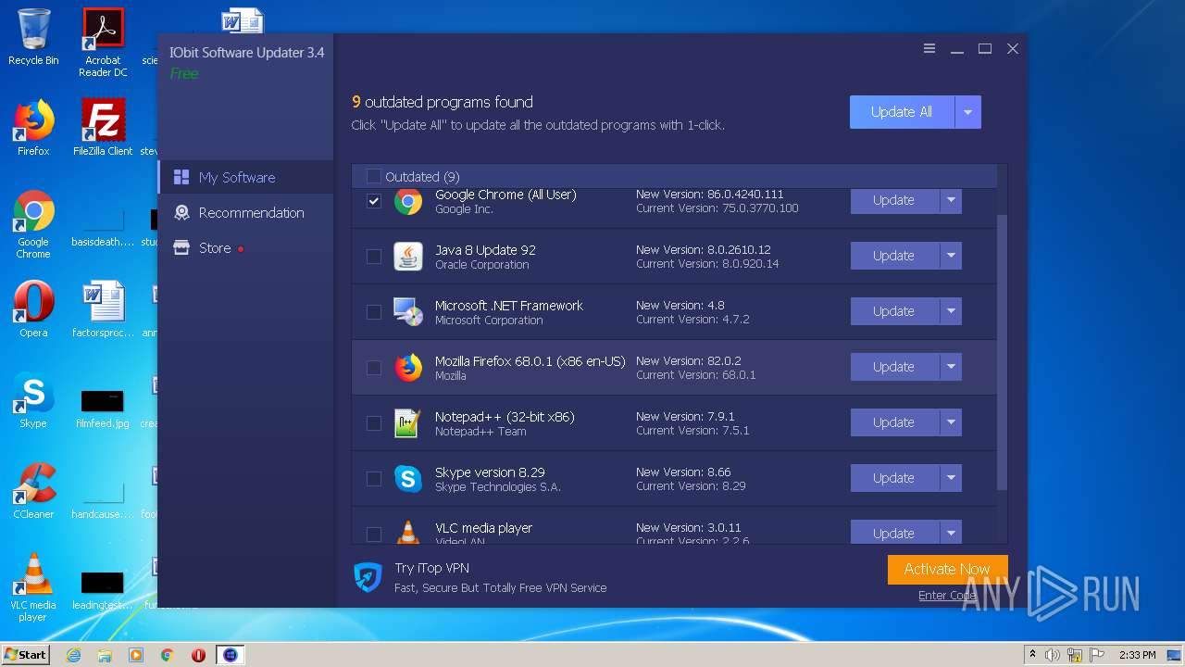Open CCleaner desktop shortcut
The image size is (1185, 667).
click(33, 491)
